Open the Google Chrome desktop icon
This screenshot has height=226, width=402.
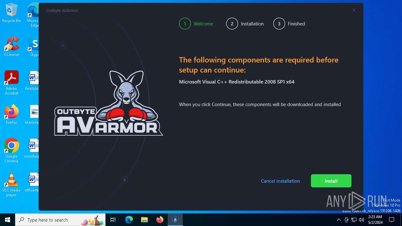pos(12,151)
